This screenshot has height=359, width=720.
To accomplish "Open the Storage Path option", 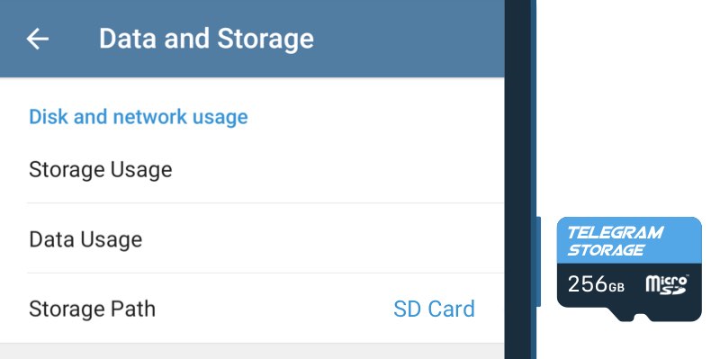I will tap(252, 309).
